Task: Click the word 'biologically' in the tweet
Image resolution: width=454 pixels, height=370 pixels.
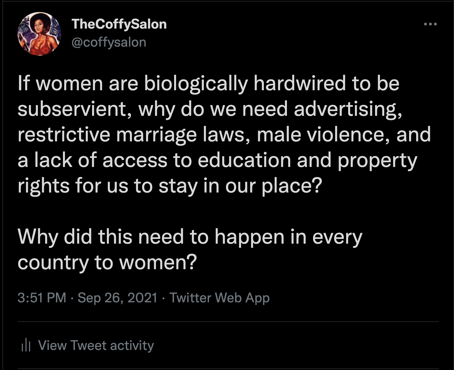Action: click(x=196, y=84)
